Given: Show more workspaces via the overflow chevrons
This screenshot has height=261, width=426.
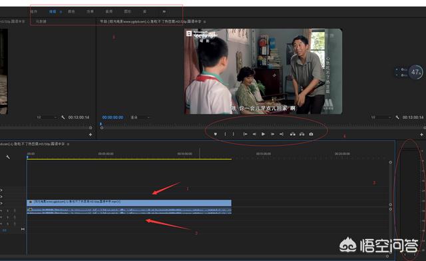Looking at the screenshot, I should (x=164, y=11).
